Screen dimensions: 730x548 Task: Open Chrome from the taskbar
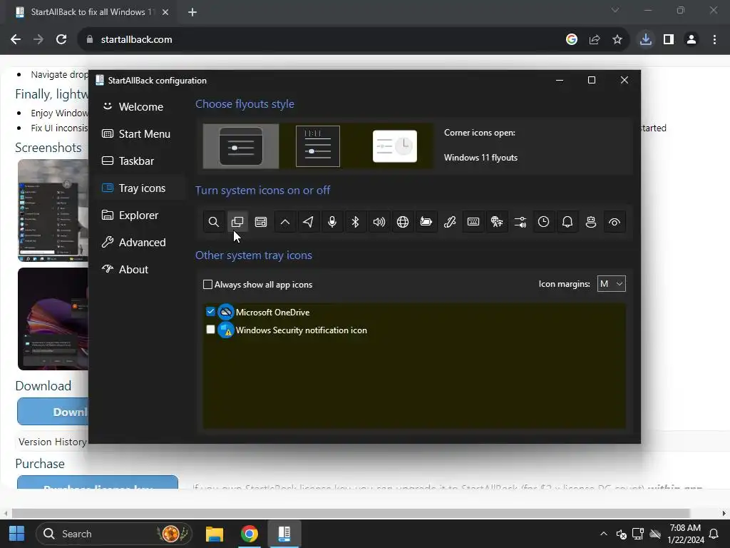click(x=249, y=534)
